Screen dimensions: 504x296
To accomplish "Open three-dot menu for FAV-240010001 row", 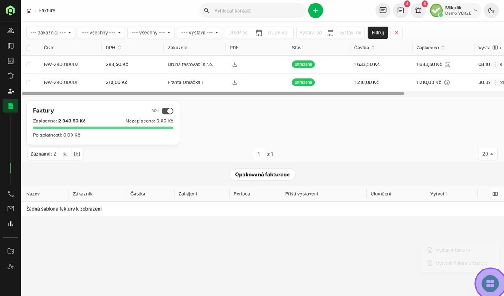I will click(495, 82).
